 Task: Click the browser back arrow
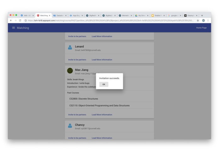coord(11,21)
